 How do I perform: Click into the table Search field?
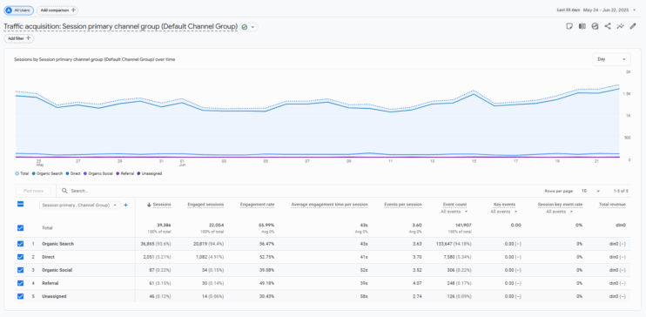coord(288,191)
